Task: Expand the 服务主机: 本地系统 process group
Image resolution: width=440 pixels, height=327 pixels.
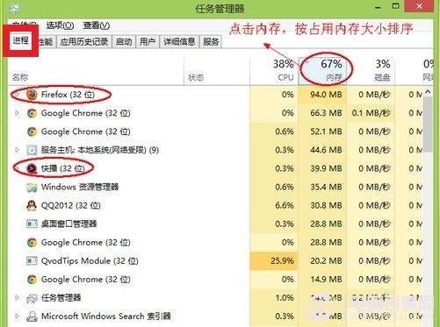Action: click(x=17, y=150)
